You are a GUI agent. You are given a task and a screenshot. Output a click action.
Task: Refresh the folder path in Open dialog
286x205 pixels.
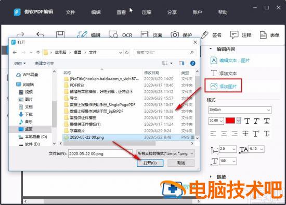click(127, 53)
